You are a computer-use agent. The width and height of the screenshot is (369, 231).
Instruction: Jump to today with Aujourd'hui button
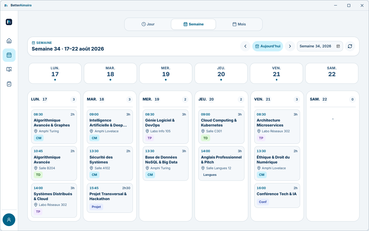tap(268, 46)
